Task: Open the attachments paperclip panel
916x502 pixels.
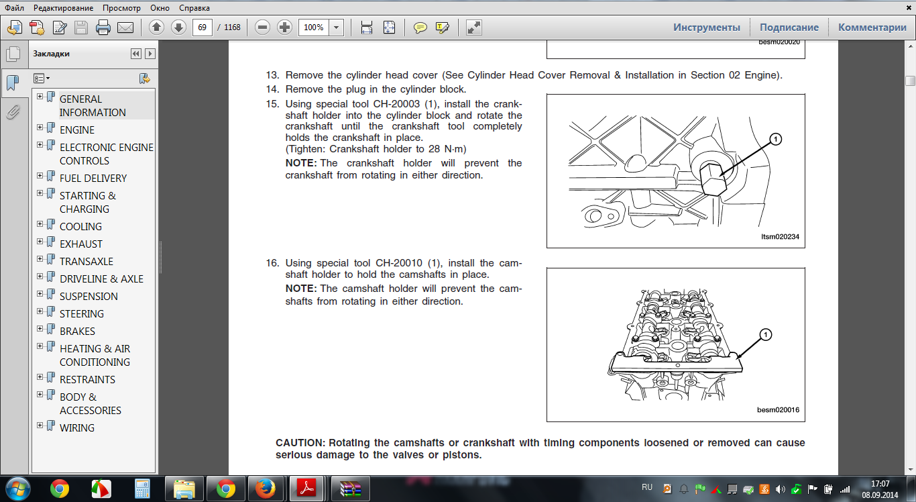Action: point(13,112)
